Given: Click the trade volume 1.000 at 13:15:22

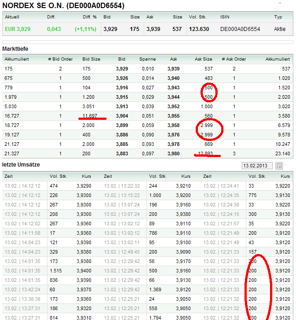Looking at the screenshot, I should point(155,195).
